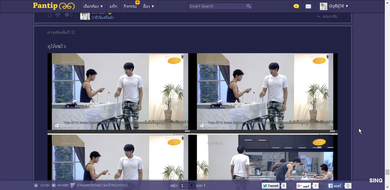Open the commenter avatar above comment 32

pos(85,16)
